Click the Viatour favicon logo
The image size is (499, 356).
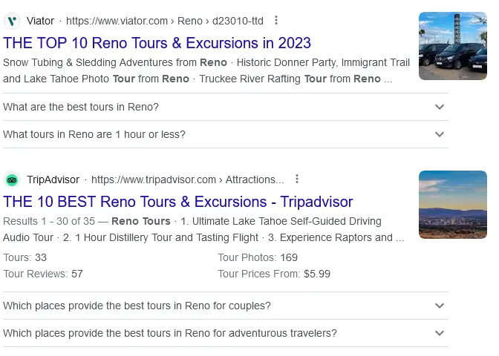pyautogui.click(x=12, y=21)
